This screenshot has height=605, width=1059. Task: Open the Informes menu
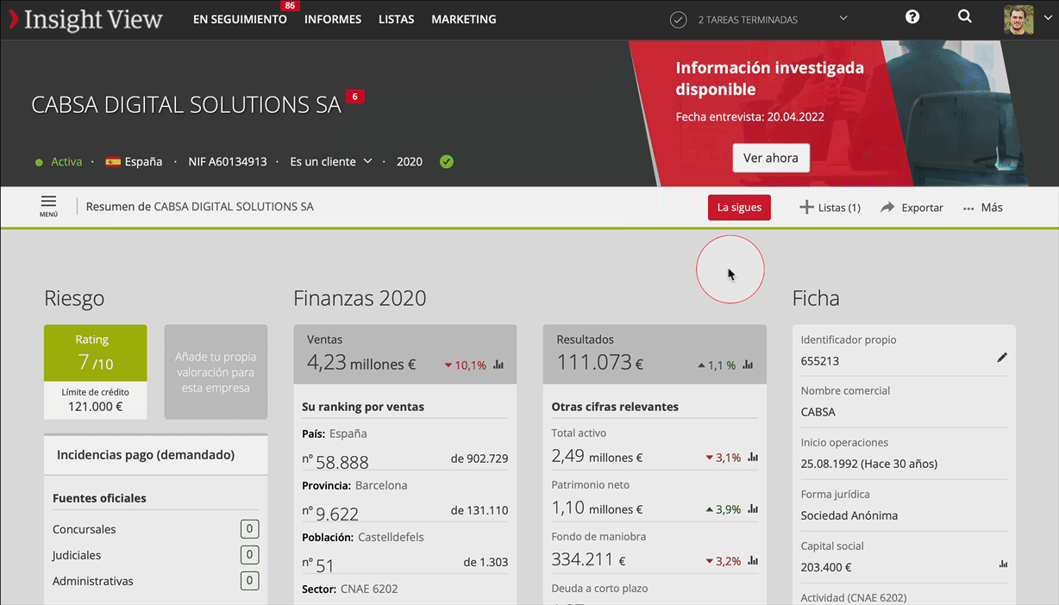[x=333, y=19]
